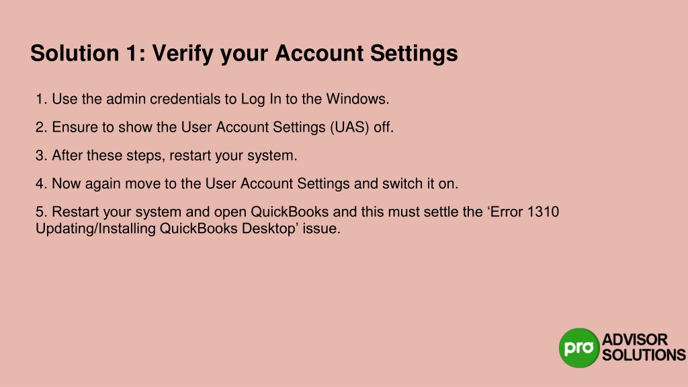
Task: Click 'User Account Settings' in step 4
Action: coord(277,184)
